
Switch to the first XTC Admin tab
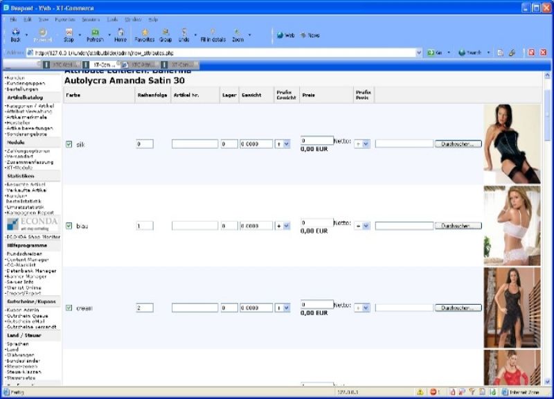[x=62, y=64]
